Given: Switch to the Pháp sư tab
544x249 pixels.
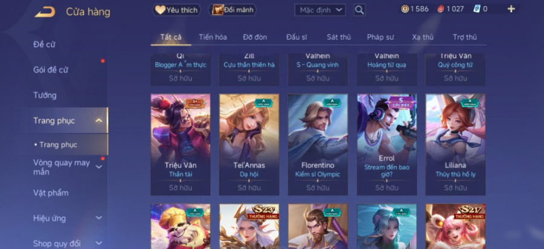Looking at the screenshot, I should [381, 37].
